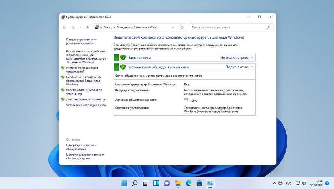Viewport: 334px width, 189px height.
Task: Click the 'Не подключено' status text
Action: (x=234, y=58)
